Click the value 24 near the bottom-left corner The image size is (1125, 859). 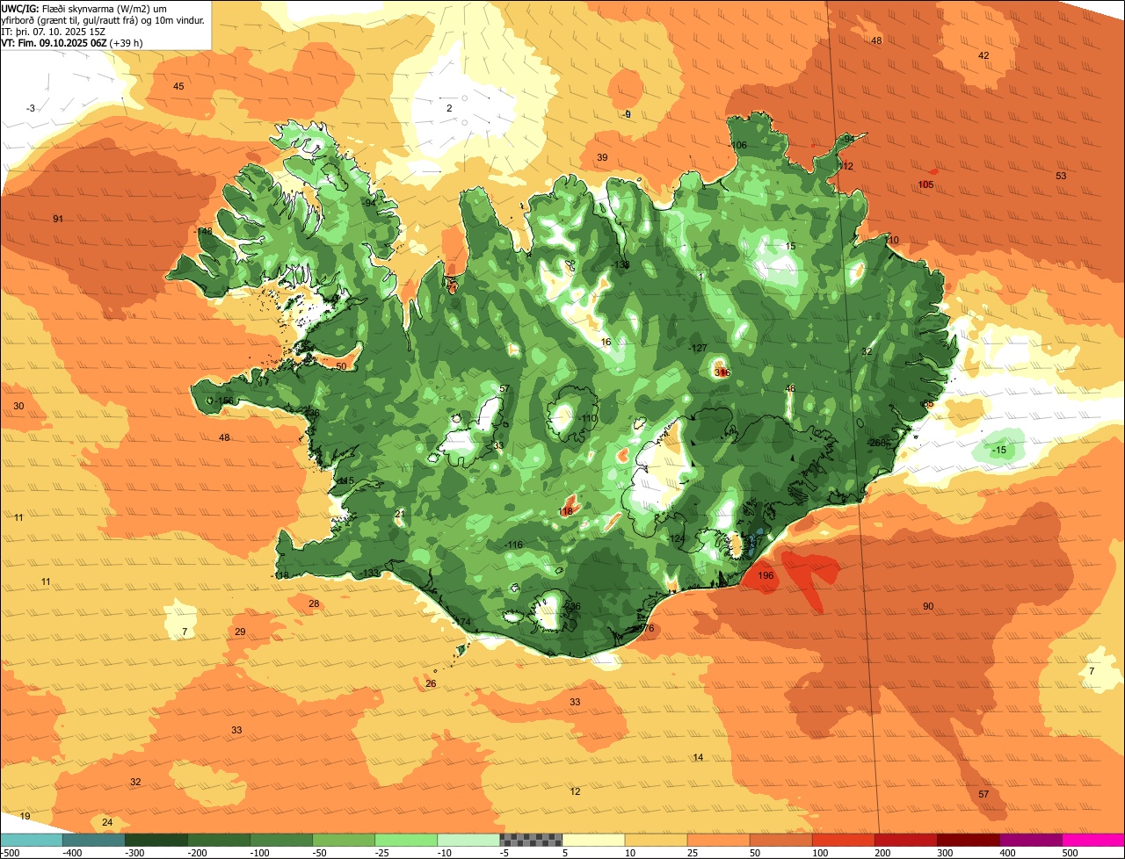pos(107,822)
